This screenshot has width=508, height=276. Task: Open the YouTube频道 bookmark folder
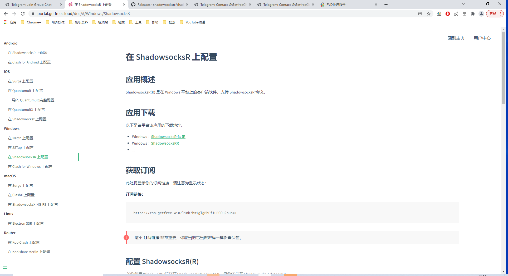pos(192,22)
